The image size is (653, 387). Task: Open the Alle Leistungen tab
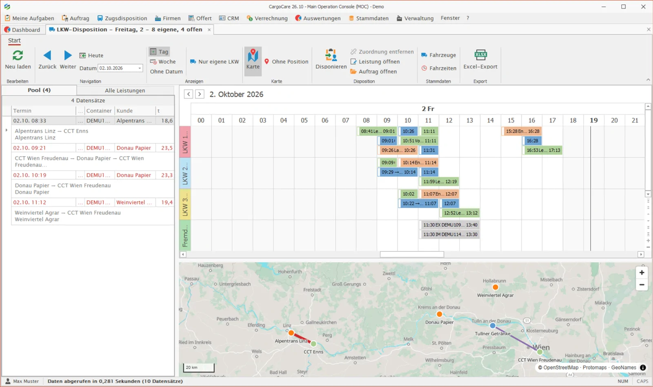[x=125, y=90]
